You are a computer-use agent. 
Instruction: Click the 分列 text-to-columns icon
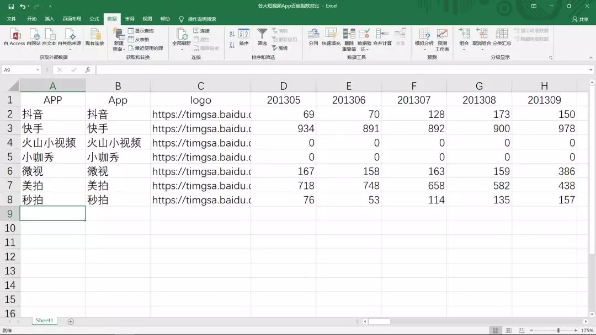[313, 35]
